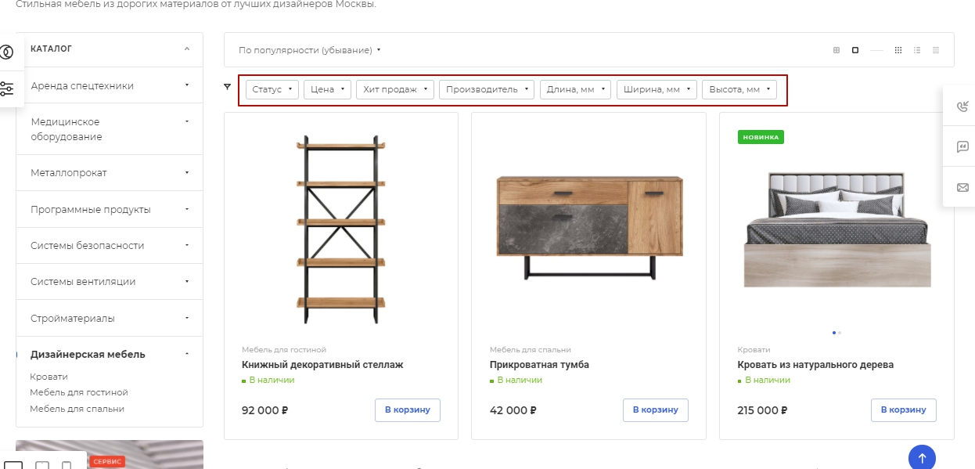Open the filter sliders side icon
The width and height of the screenshot is (975, 469).
(7, 88)
